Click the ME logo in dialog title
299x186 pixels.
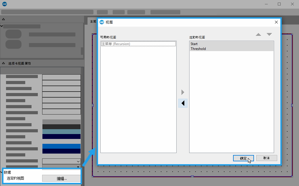[101, 22]
